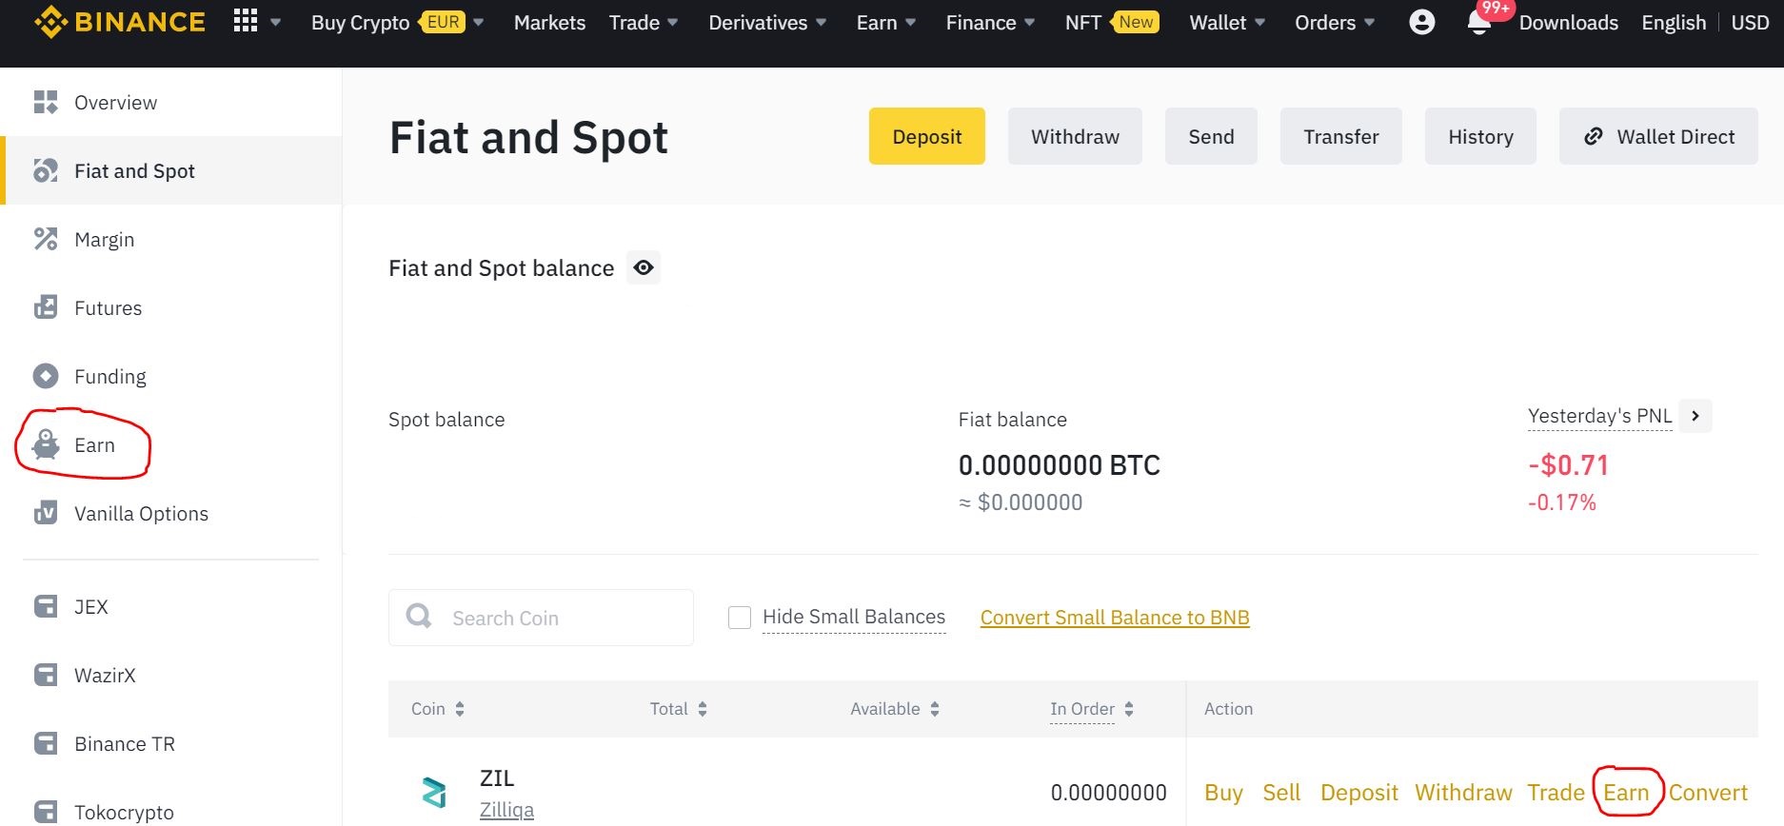Open the Wallet dropdown menu
The image size is (1784, 826).
tap(1227, 22)
